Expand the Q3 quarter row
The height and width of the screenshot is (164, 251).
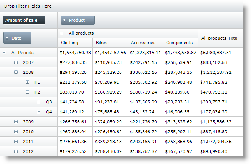click(x=39, y=102)
